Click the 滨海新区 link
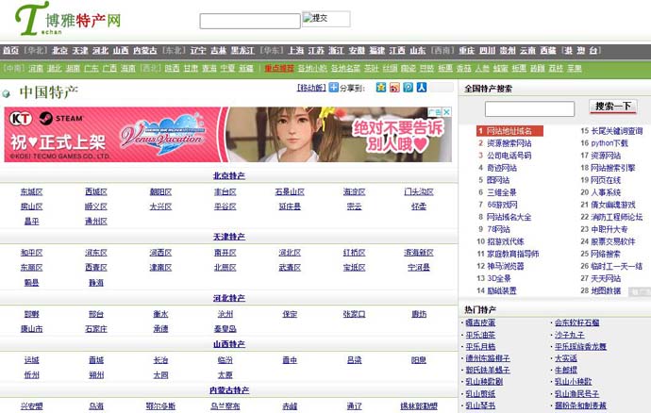This screenshot has height=413, width=651. click(x=419, y=253)
